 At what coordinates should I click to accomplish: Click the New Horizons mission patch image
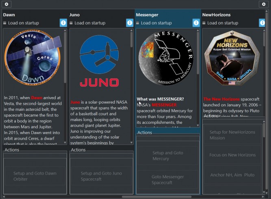point(232,58)
